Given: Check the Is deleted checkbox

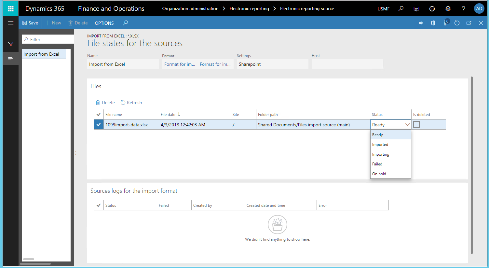Looking at the screenshot, I should (416, 124).
